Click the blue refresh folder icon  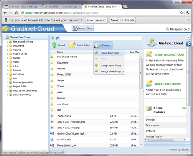[57, 38]
